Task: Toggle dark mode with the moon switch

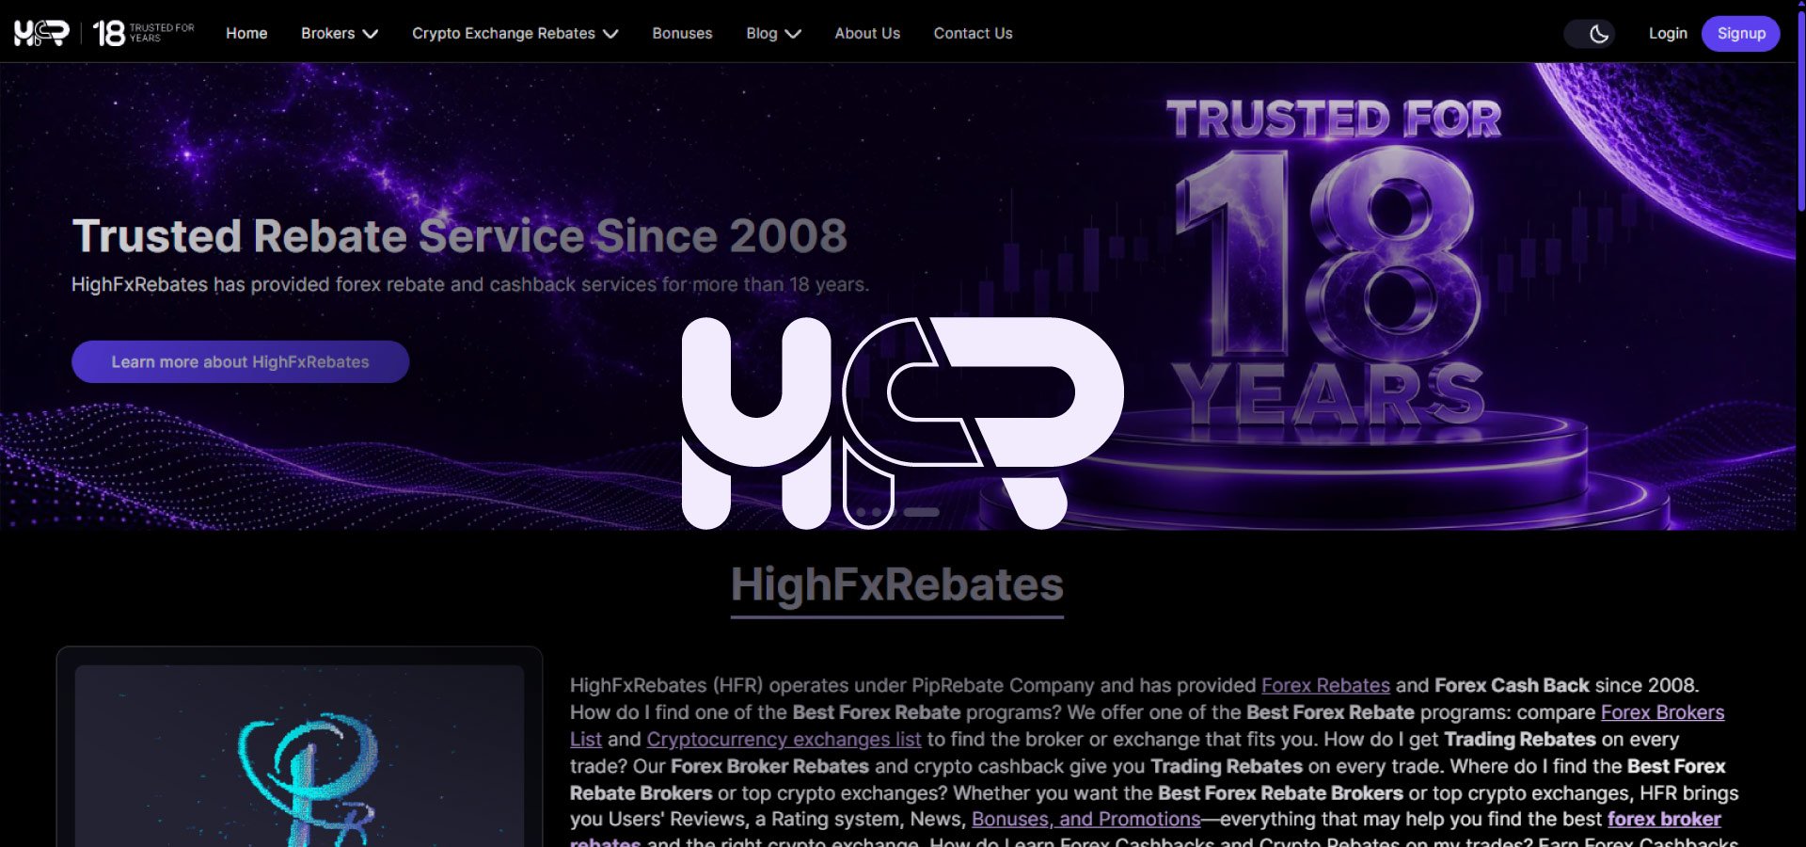Action: [1590, 34]
